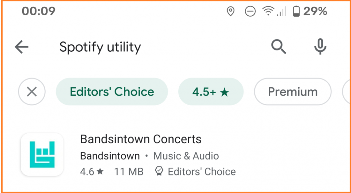Tap the magnifier search icon
The image size is (351, 193).
click(278, 47)
